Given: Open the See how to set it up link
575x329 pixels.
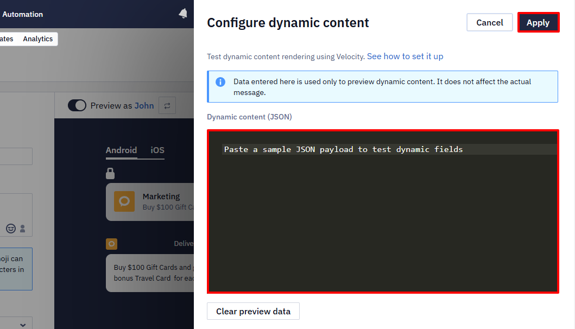Looking at the screenshot, I should (x=405, y=56).
